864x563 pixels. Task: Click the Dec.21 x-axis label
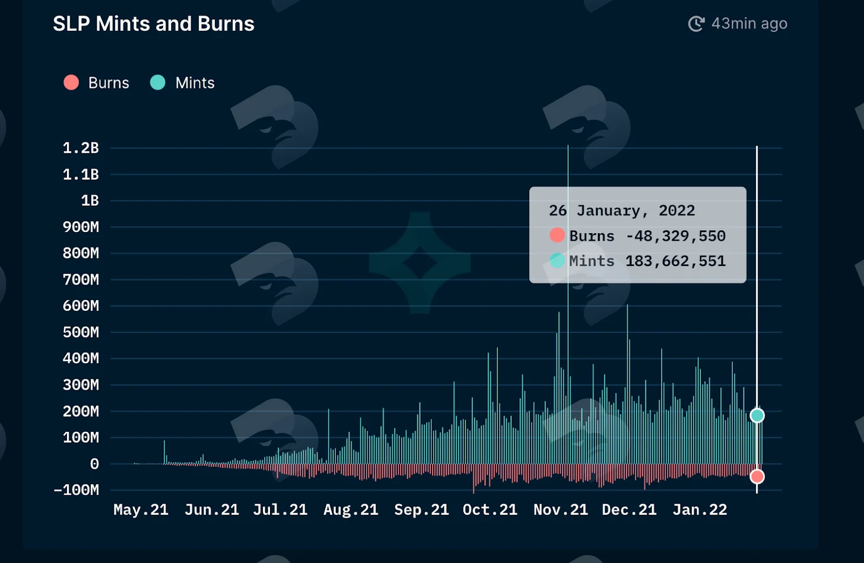[629, 510]
